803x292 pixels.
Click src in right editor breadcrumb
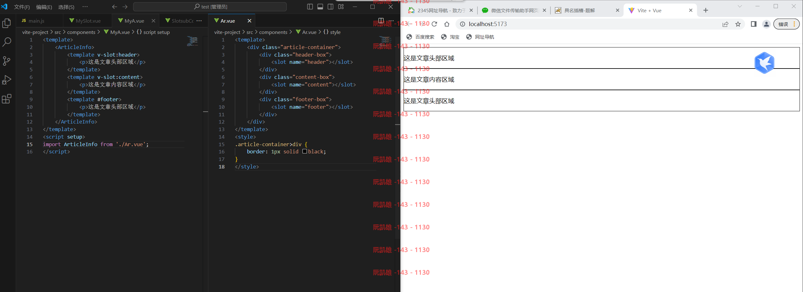[x=250, y=32]
